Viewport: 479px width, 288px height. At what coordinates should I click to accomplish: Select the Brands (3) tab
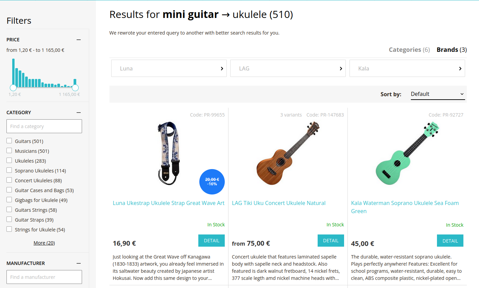pyautogui.click(x=452, y=50)
